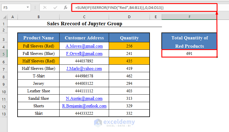Select quantity cell 294
This screenshot has height=132, width=229.
click(x=129, y=83)
